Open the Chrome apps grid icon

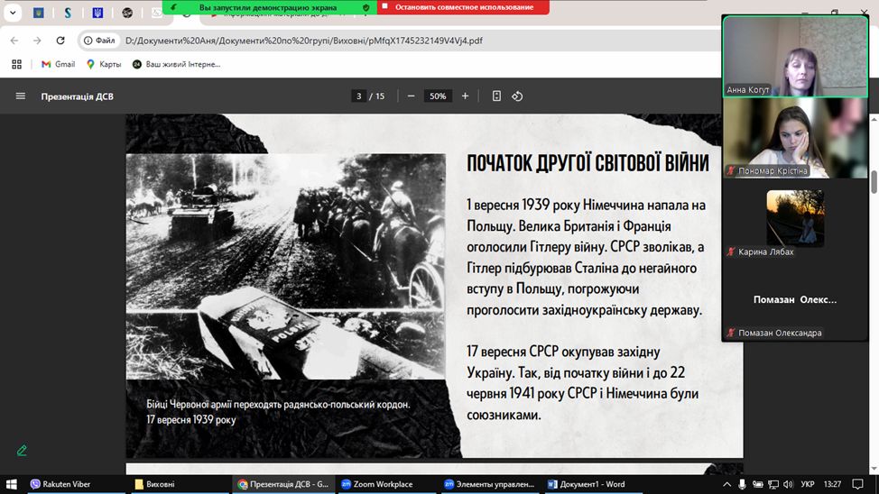[16, 64]
